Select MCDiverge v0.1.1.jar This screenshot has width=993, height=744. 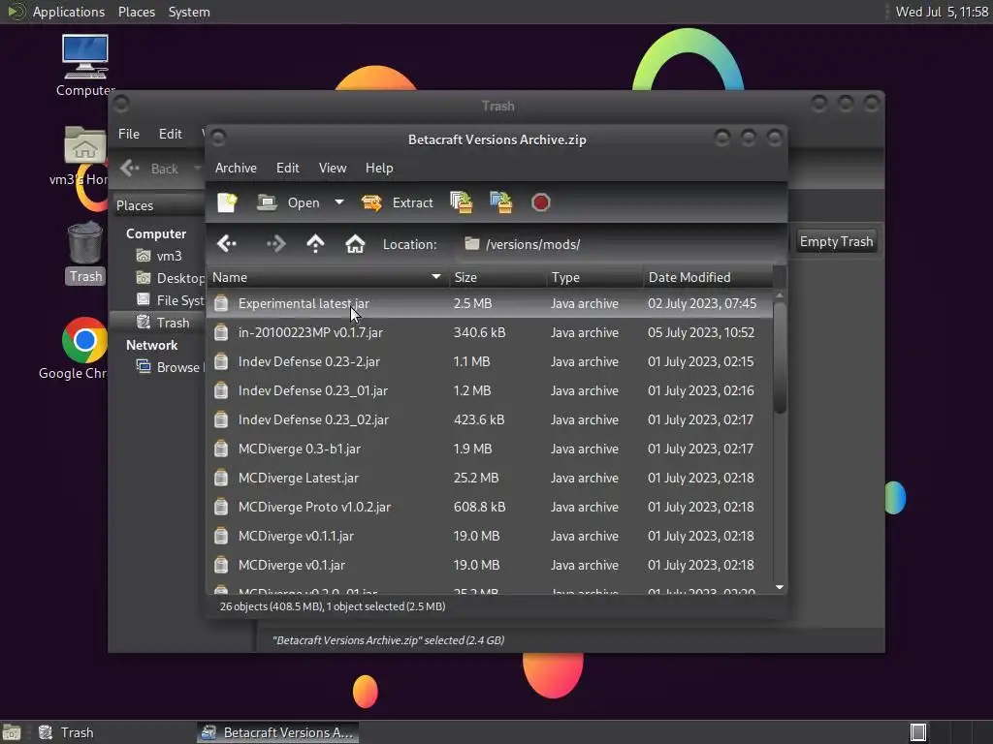pos(490,537)
